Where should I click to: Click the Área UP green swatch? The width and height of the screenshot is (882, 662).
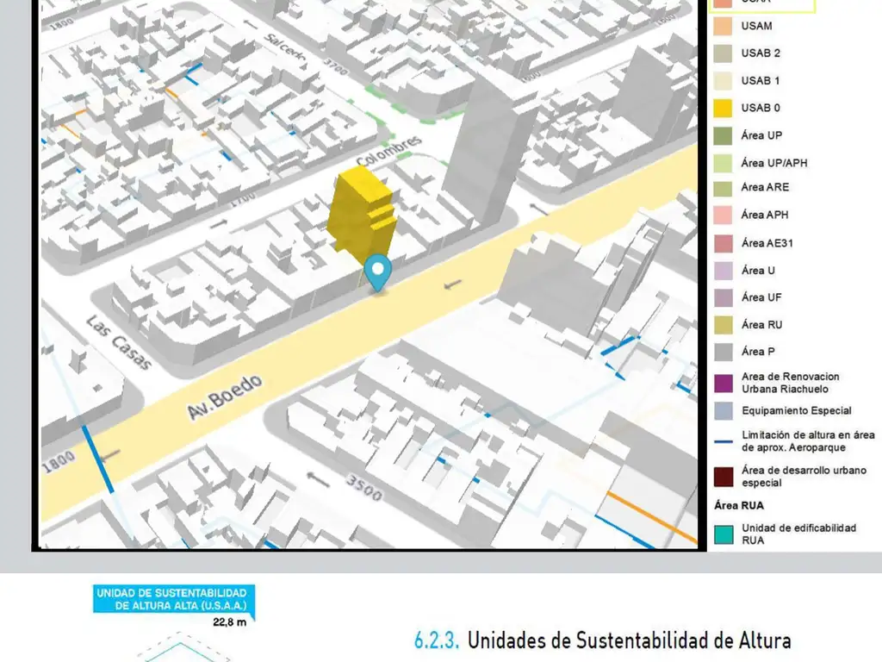coord(723,135)
